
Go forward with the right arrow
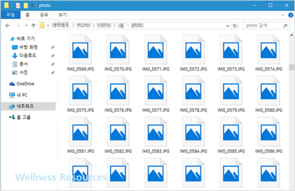18,26
